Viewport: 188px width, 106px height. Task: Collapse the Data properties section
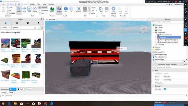pyautogui.click(x=153, y=71)
